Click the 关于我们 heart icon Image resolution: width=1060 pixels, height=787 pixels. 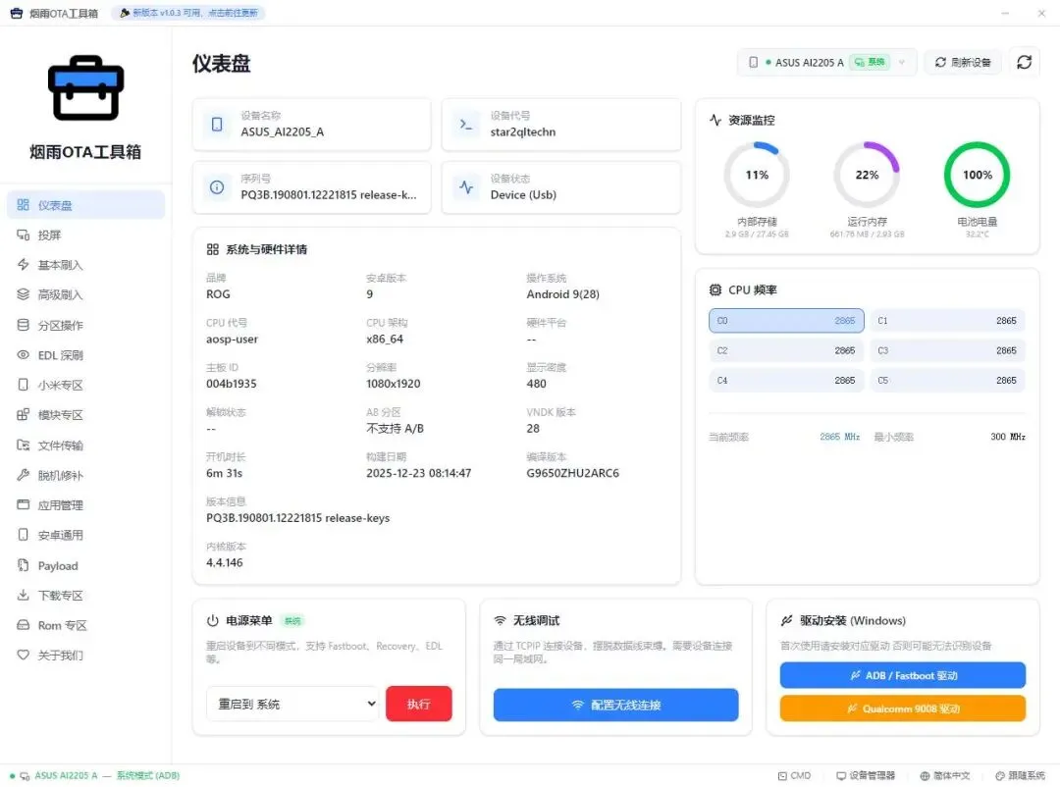pos(23,656)
